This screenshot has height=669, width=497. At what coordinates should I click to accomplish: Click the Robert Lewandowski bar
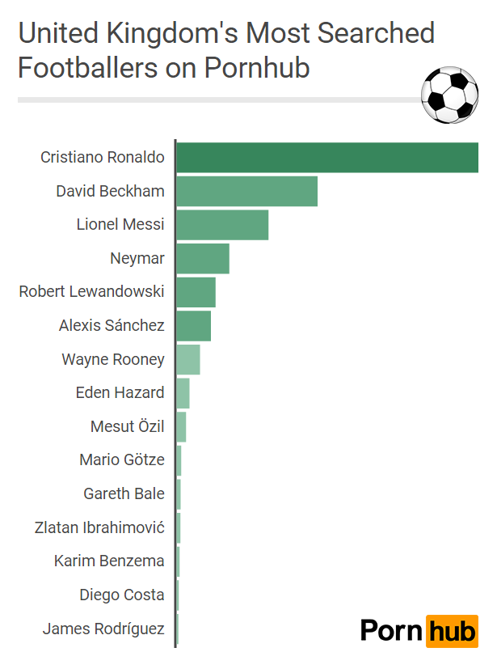pos(196,292)
